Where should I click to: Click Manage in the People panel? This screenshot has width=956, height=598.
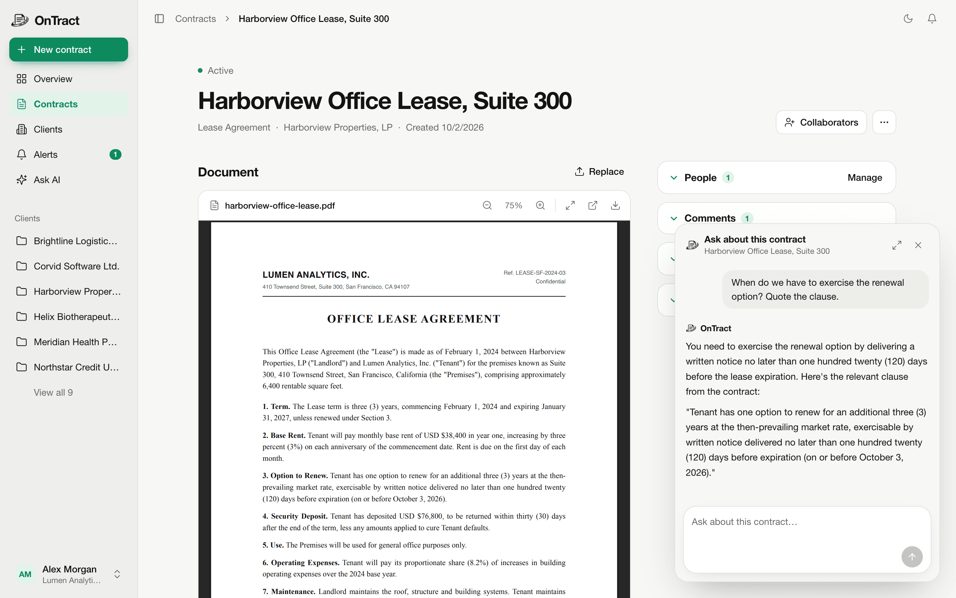[865, 178]
